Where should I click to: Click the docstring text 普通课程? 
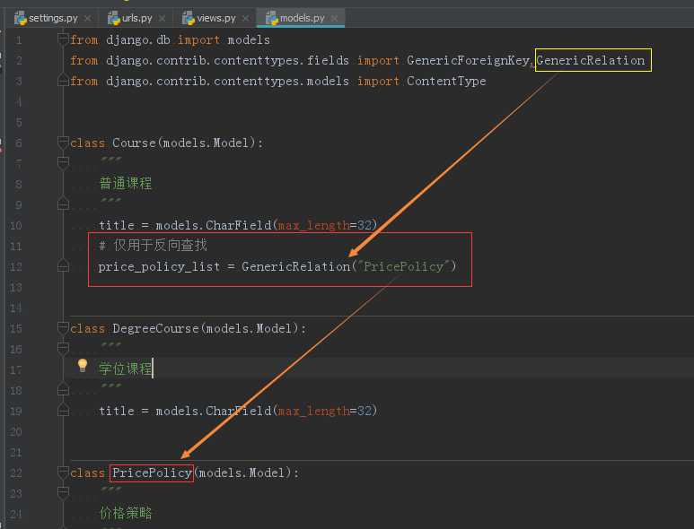(x=126, y=184)
